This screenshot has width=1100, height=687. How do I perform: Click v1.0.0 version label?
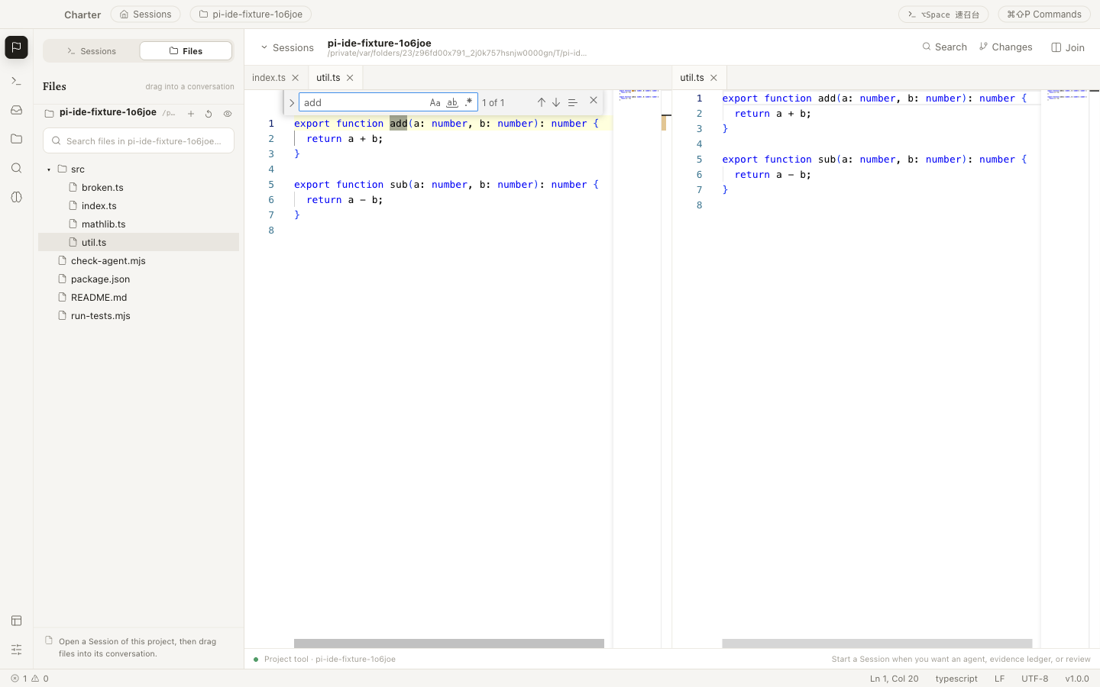[x=1077, y=679]
